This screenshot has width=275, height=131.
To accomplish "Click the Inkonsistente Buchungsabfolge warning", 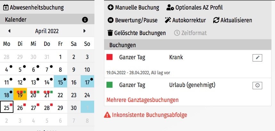I will pos(146,115).
